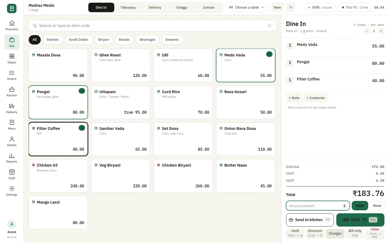Switch to Dine In order type
Viewport: 389px width, 243px height.
click(x=101, y=8)
